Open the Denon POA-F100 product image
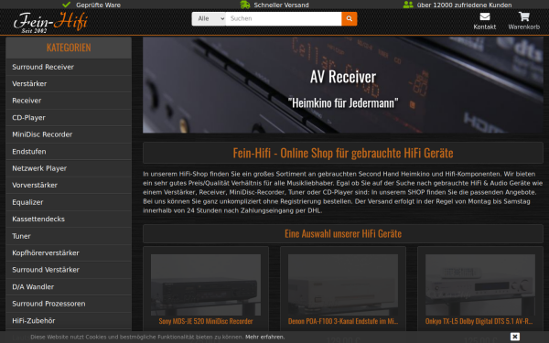The width and height of the screenshot is (549, 343). click(343, 284)
